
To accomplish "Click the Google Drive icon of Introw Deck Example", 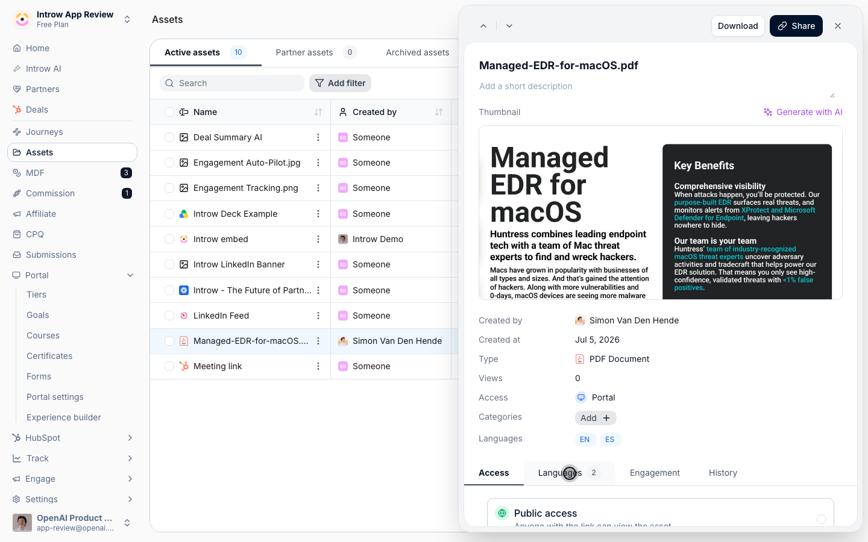I will pos(184,214).
